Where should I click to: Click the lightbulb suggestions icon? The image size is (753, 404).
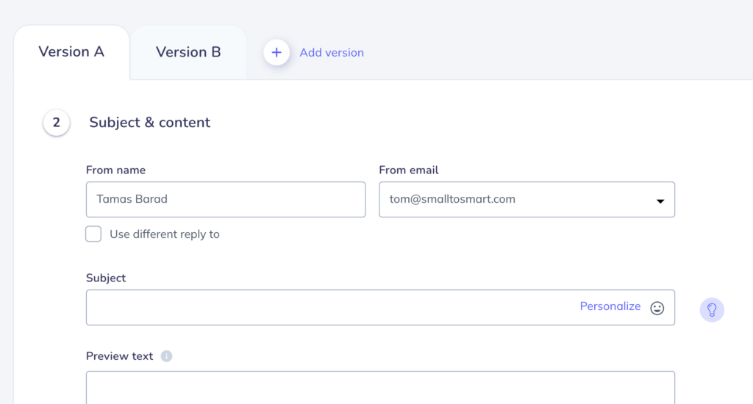pos(712,310)
